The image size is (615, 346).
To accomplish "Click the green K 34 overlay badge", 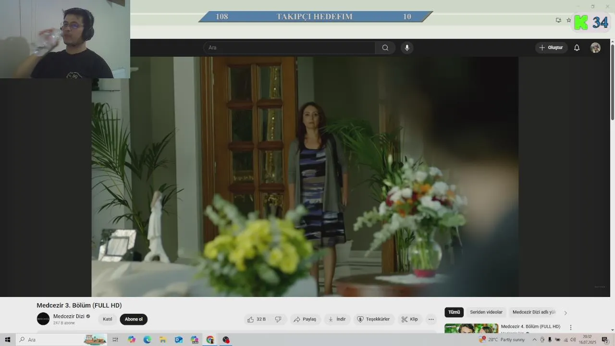I will [591, 22].
